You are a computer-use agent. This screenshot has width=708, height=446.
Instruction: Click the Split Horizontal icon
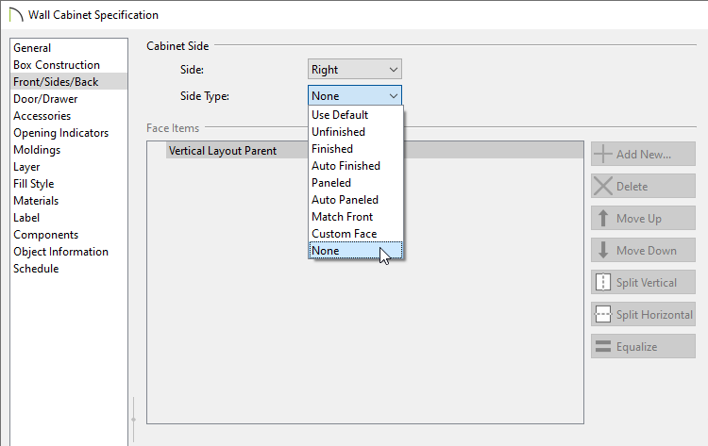tap(603, 314)
